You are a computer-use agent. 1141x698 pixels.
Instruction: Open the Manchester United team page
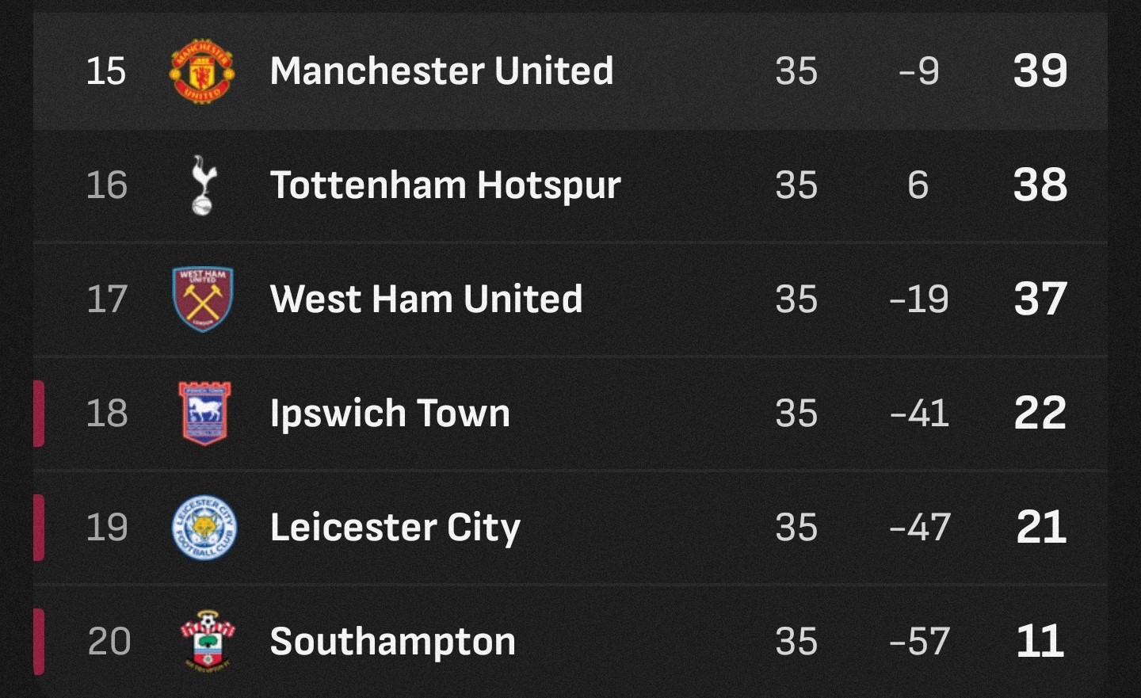pyautogui.click(x=441, y=71)
